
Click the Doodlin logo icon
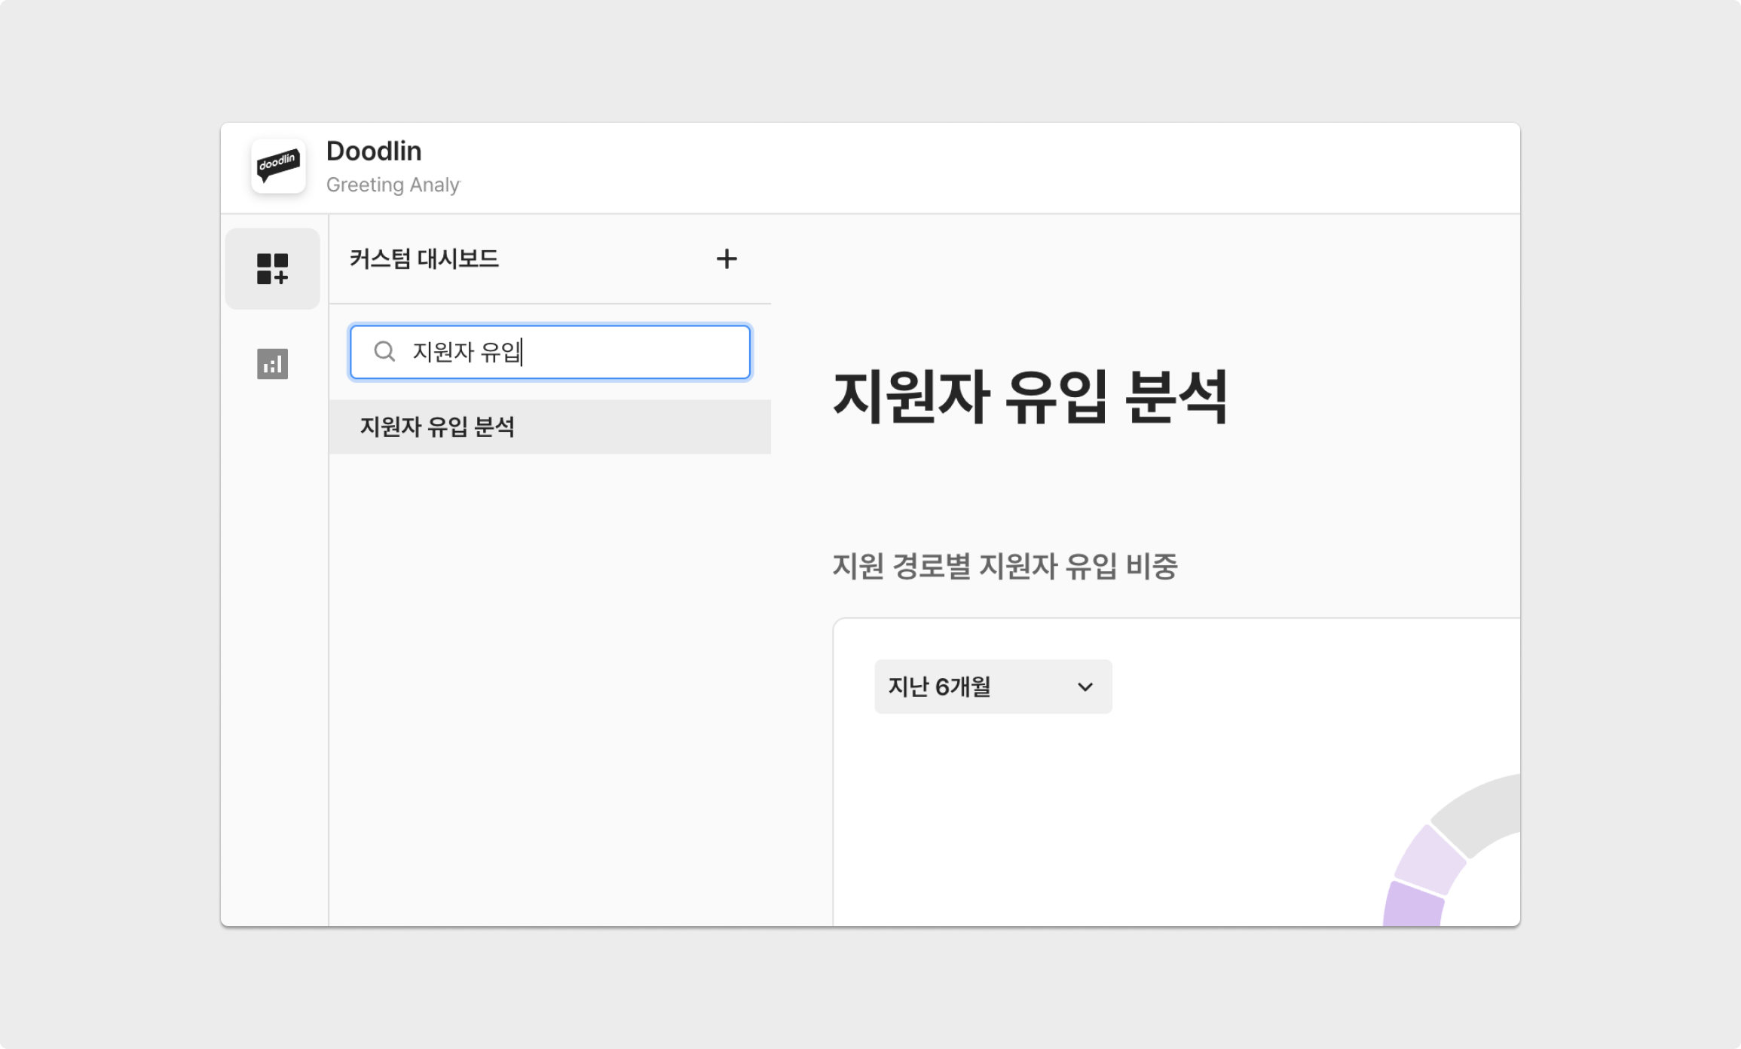(x=278, y=166)
